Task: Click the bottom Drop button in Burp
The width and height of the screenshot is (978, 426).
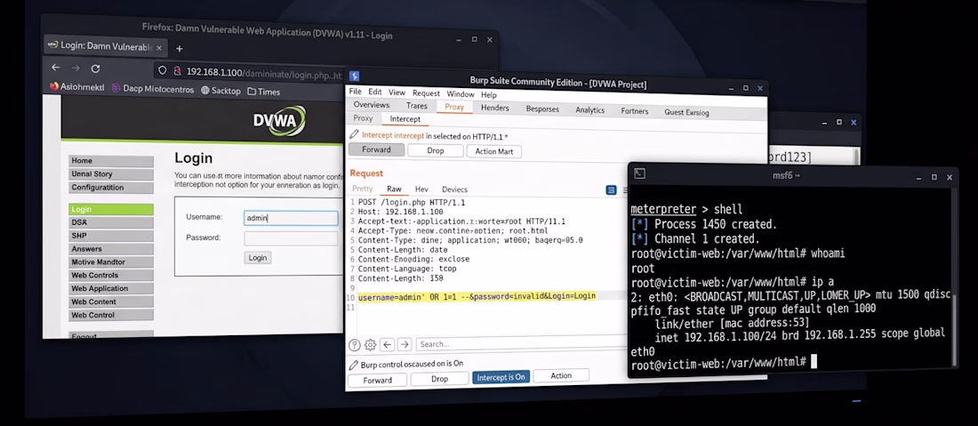Action: [439, 379]
